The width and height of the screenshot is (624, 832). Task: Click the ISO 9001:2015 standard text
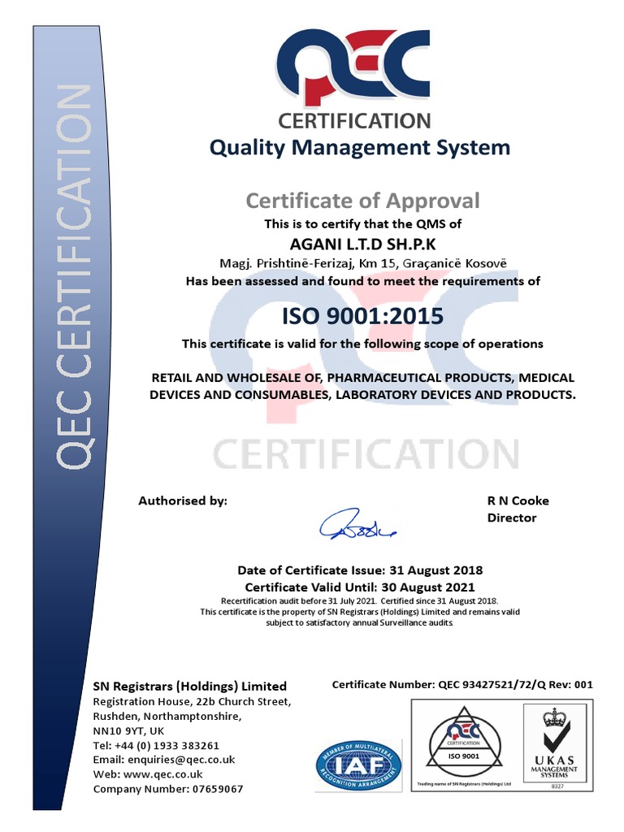pos(362,316)
